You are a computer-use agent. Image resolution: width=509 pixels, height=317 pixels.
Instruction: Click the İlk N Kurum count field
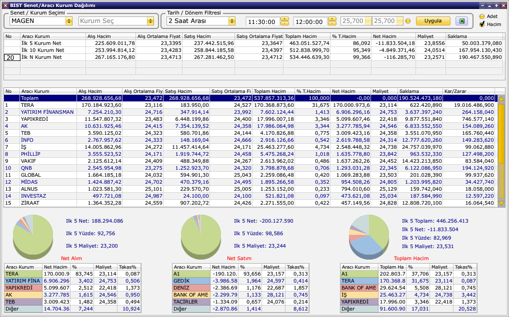pyautogui.click(x=10, y=57)
